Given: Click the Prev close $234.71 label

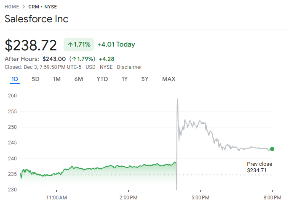Looking at the screenshot, I should [260, 167].
